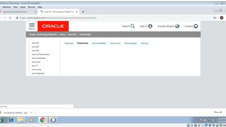Expand options for incubating-netbeans zip download
This screenshot has width=226, height=127.
(x=31, y=113)
